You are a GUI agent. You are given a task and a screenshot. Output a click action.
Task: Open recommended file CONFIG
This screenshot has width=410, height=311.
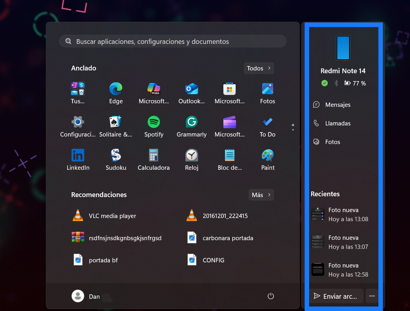pos(205,260)
